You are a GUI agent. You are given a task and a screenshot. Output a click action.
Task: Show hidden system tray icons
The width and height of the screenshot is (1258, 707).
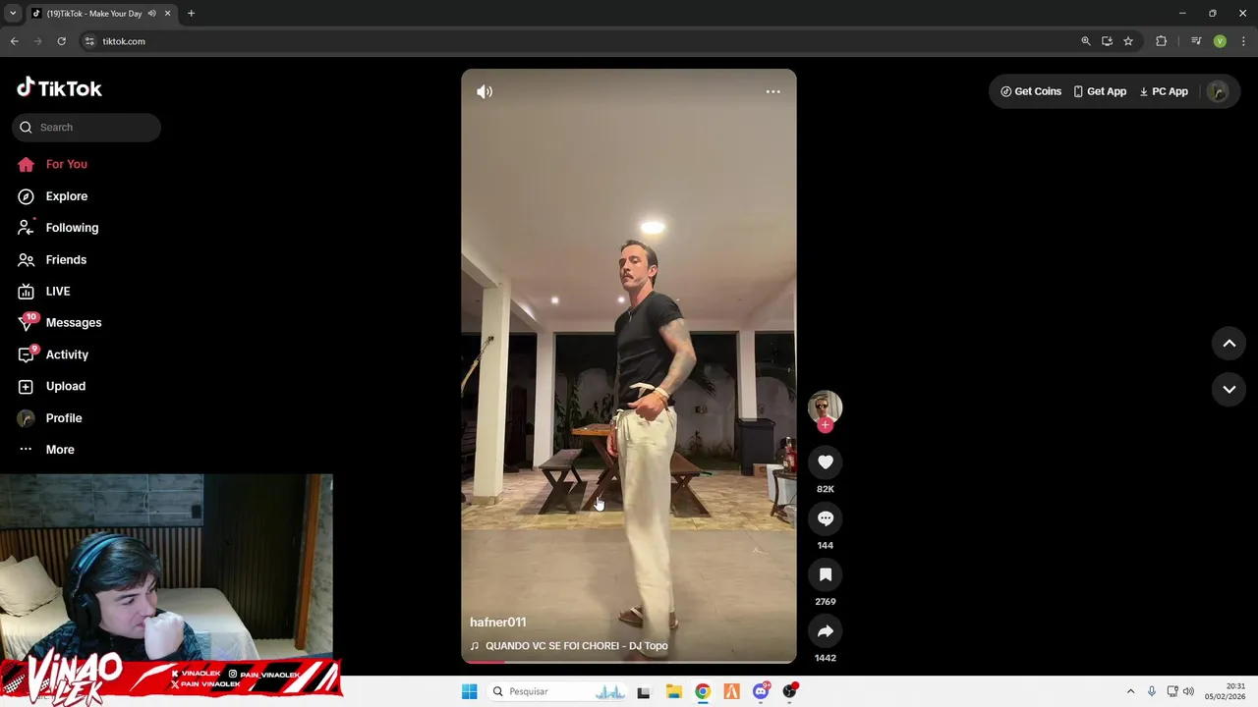[x=1130, y=691]
